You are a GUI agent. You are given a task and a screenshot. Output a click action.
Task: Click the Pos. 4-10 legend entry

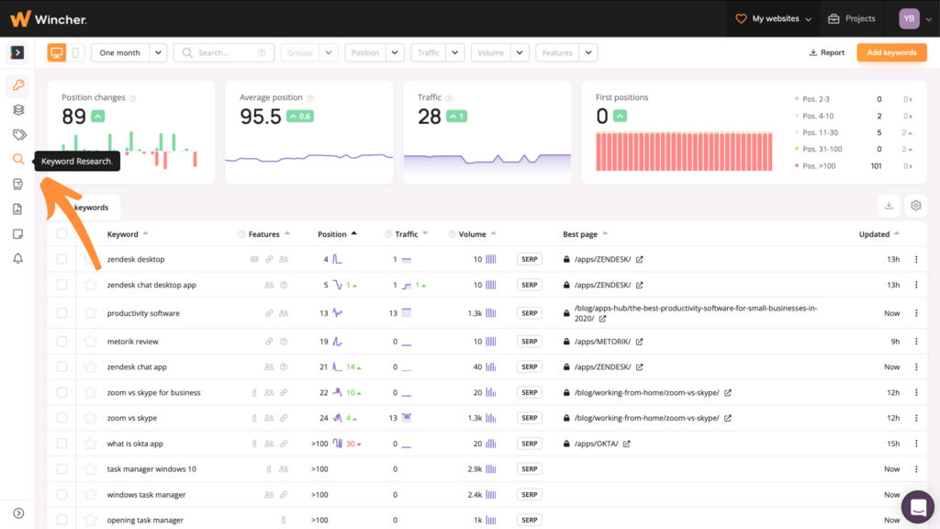[818, 117]
